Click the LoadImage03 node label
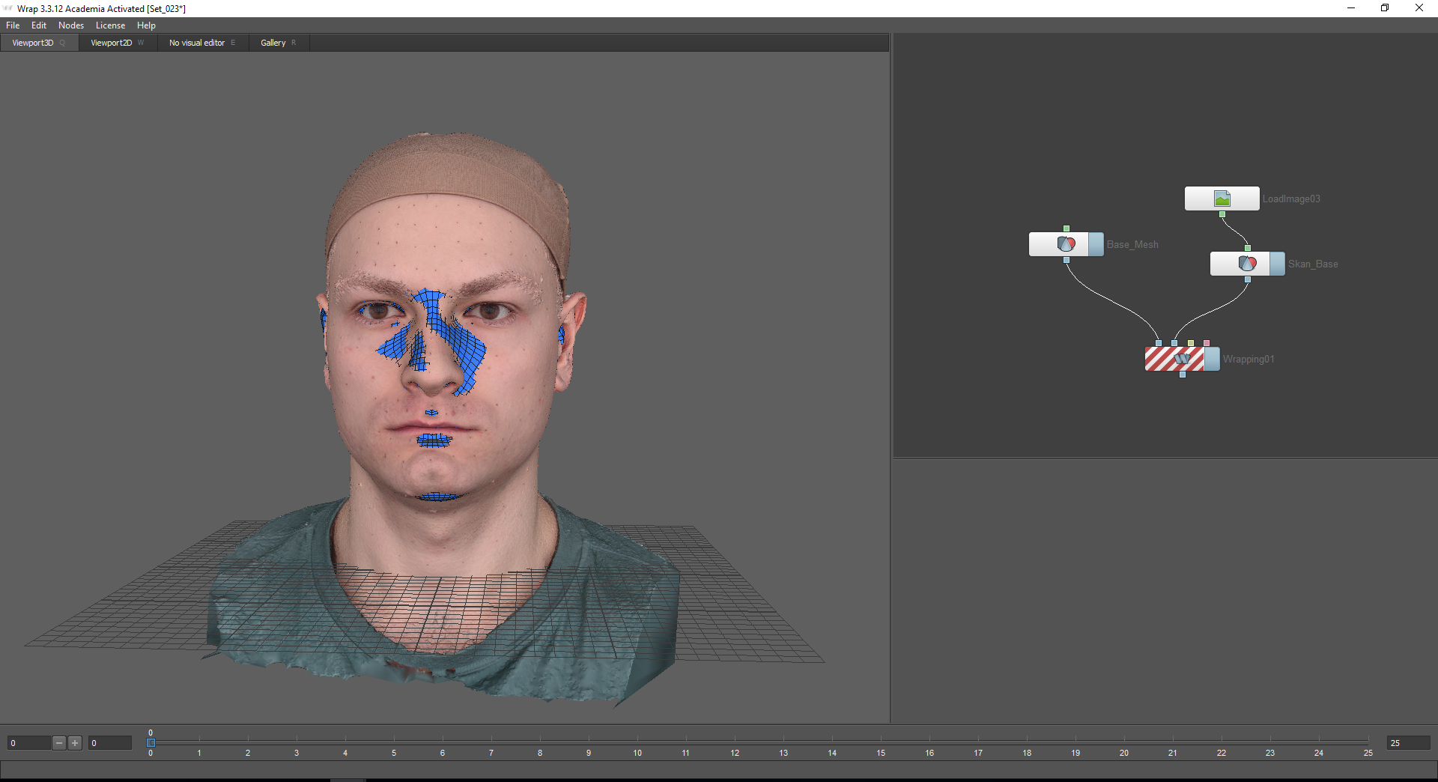This screenshot has width=1438, height=782. tap(1291, 198)
